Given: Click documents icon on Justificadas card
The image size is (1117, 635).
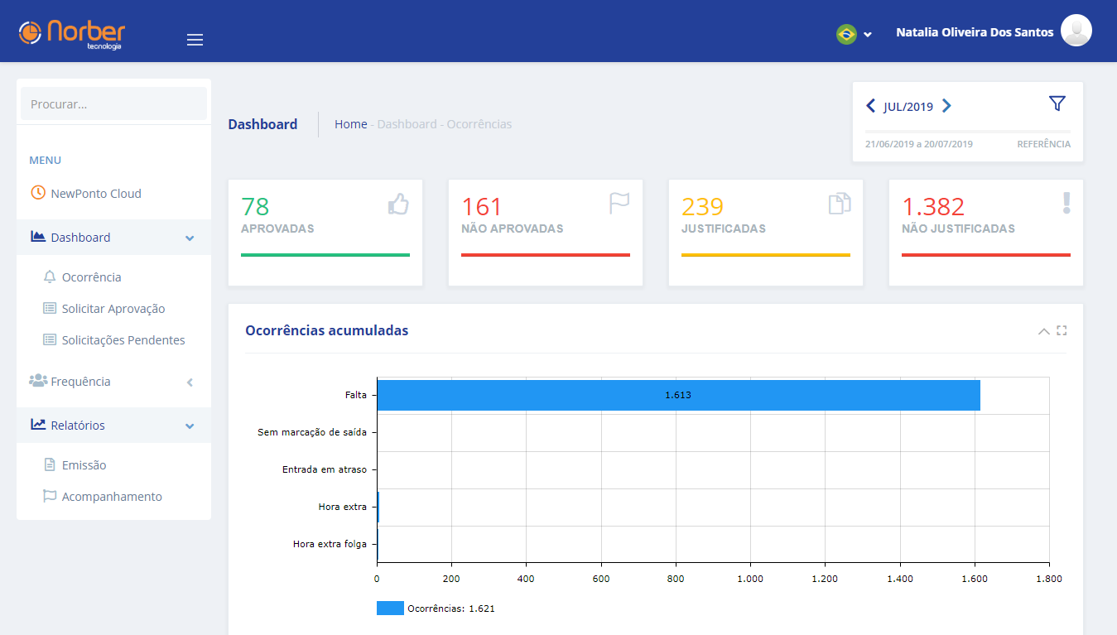Looking at the screenshot, I should coord(840,204).
